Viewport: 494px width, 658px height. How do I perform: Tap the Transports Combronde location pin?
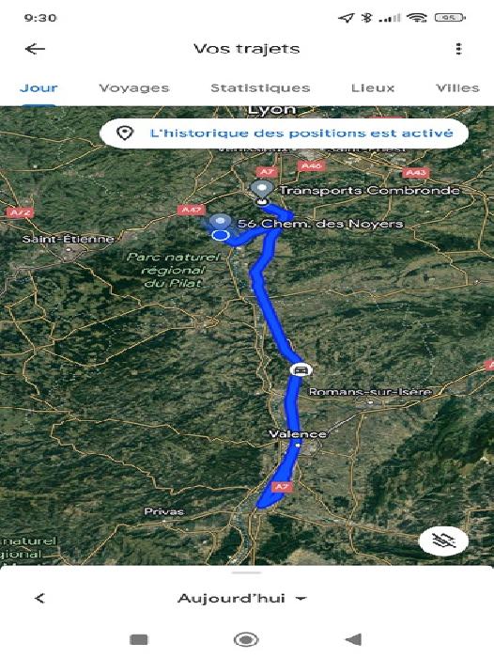point(262,193)
